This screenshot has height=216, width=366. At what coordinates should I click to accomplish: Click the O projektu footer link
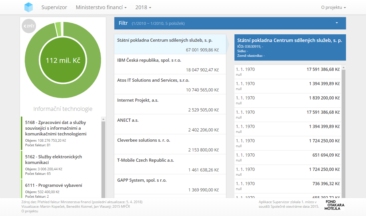pyautogui.click(x=30, y=211)
